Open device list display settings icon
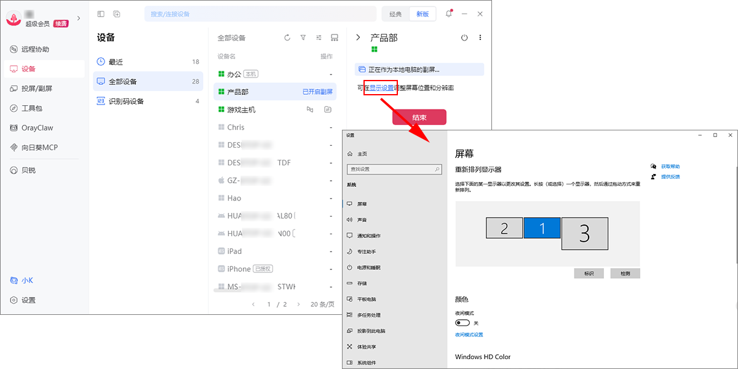This screenshot has height=369, width=738. tap(319, 38)
